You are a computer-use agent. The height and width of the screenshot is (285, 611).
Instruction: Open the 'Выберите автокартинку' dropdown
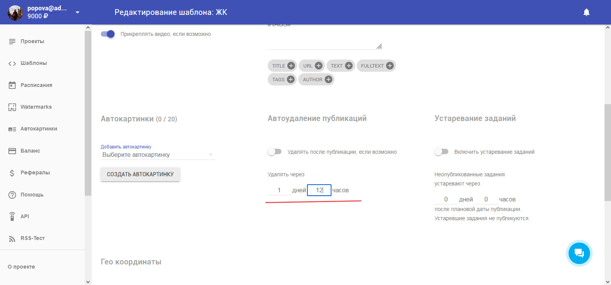pos(158,155)
